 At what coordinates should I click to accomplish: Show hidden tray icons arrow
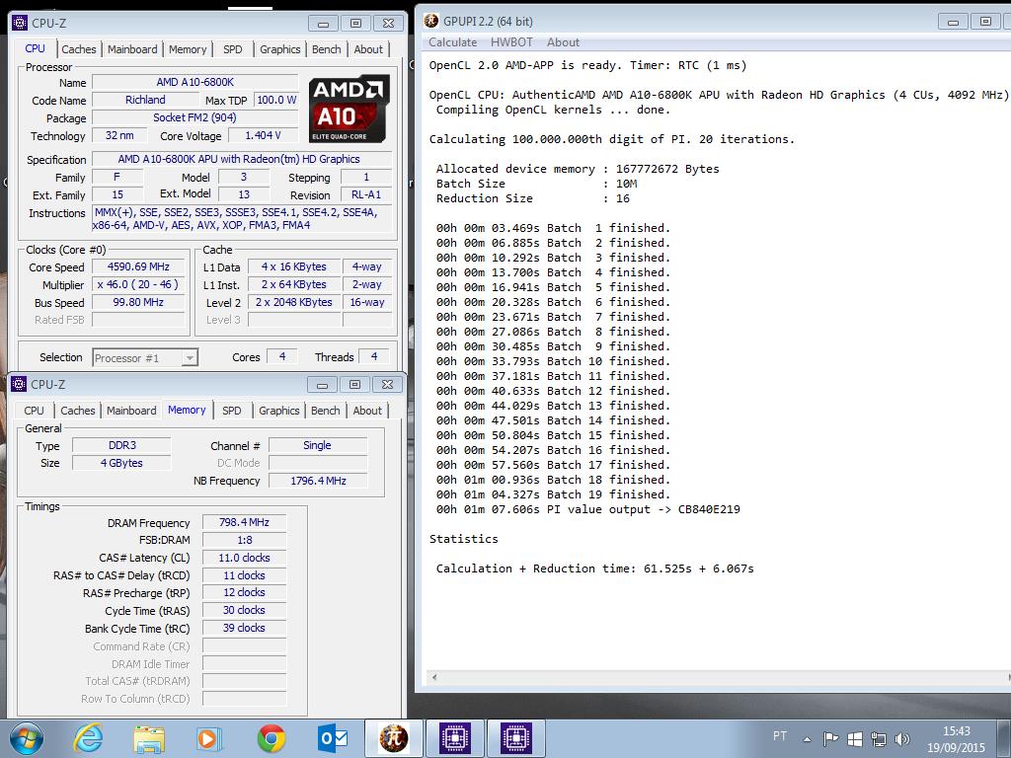[x=808, y=739]
